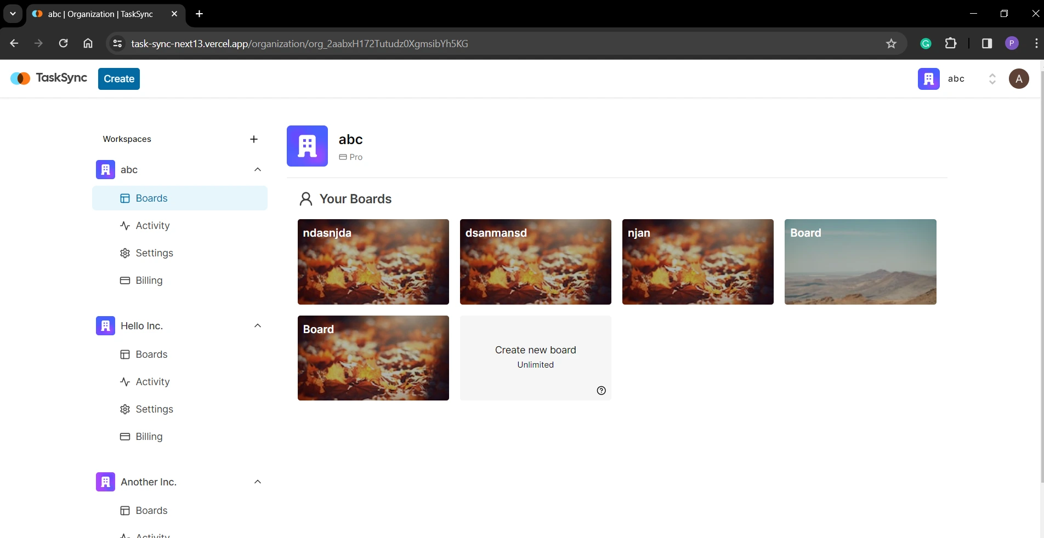This screenshot has width=1044, height=538.
Task: Click the Create button in the header
Action: tap(118, 78)
